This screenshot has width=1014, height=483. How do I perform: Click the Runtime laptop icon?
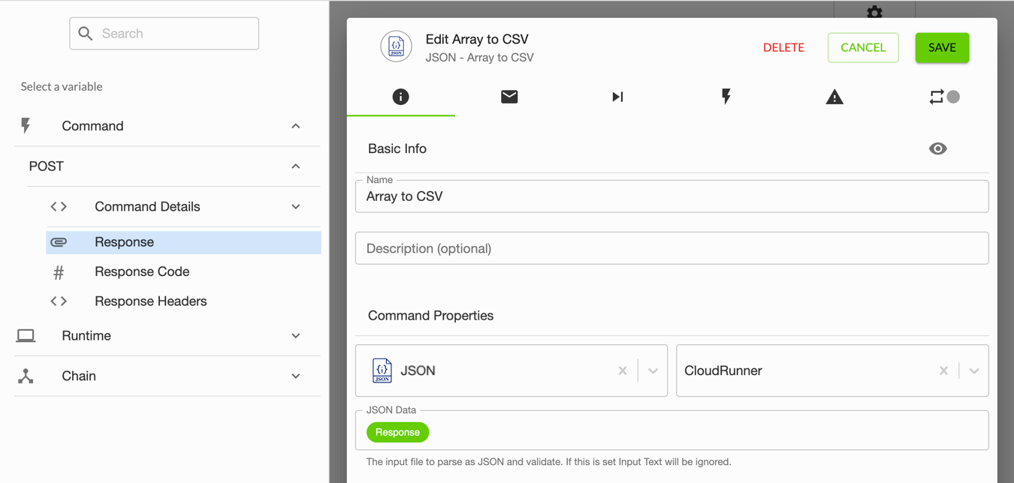pyautogui.click(x=26, y=336)
